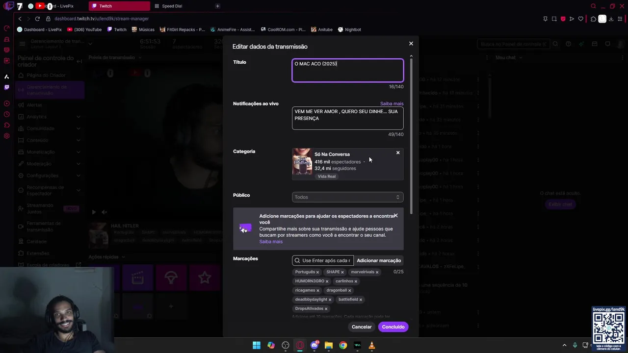
Task: Remove the dragonball tag
Action: [x=349, y=291]
